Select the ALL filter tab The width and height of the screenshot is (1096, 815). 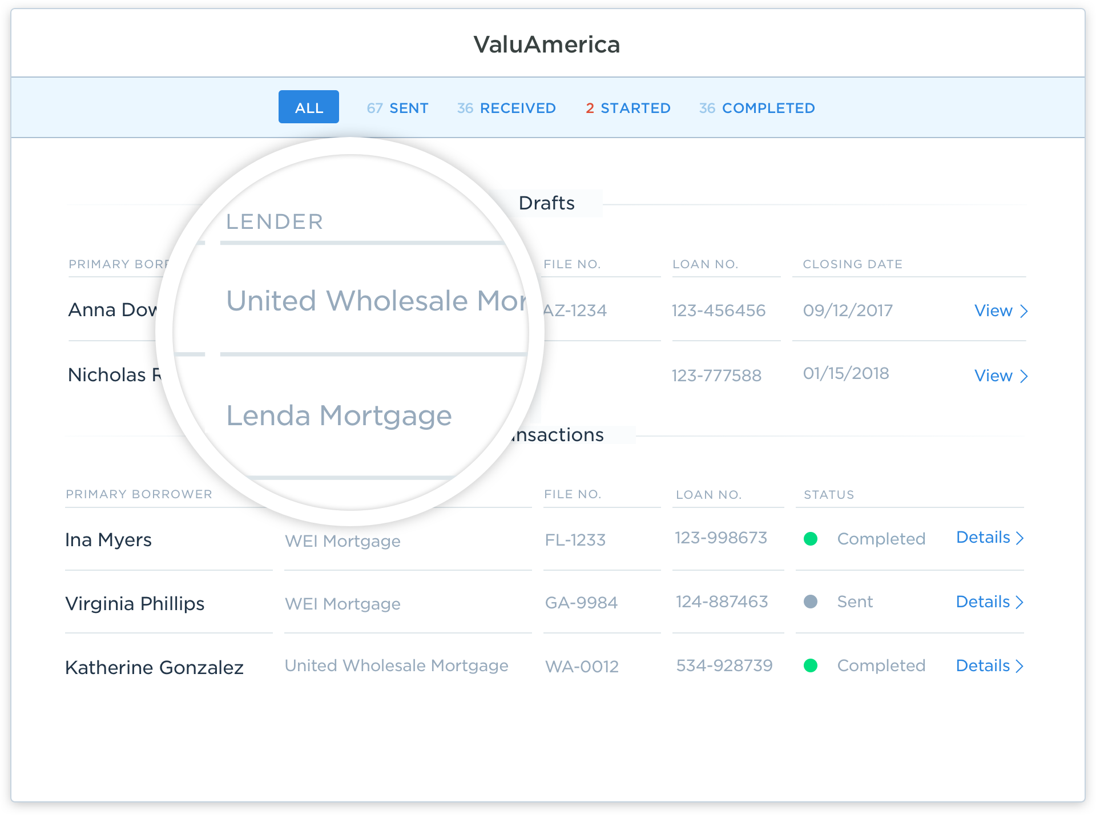click(x=309, y=107)
